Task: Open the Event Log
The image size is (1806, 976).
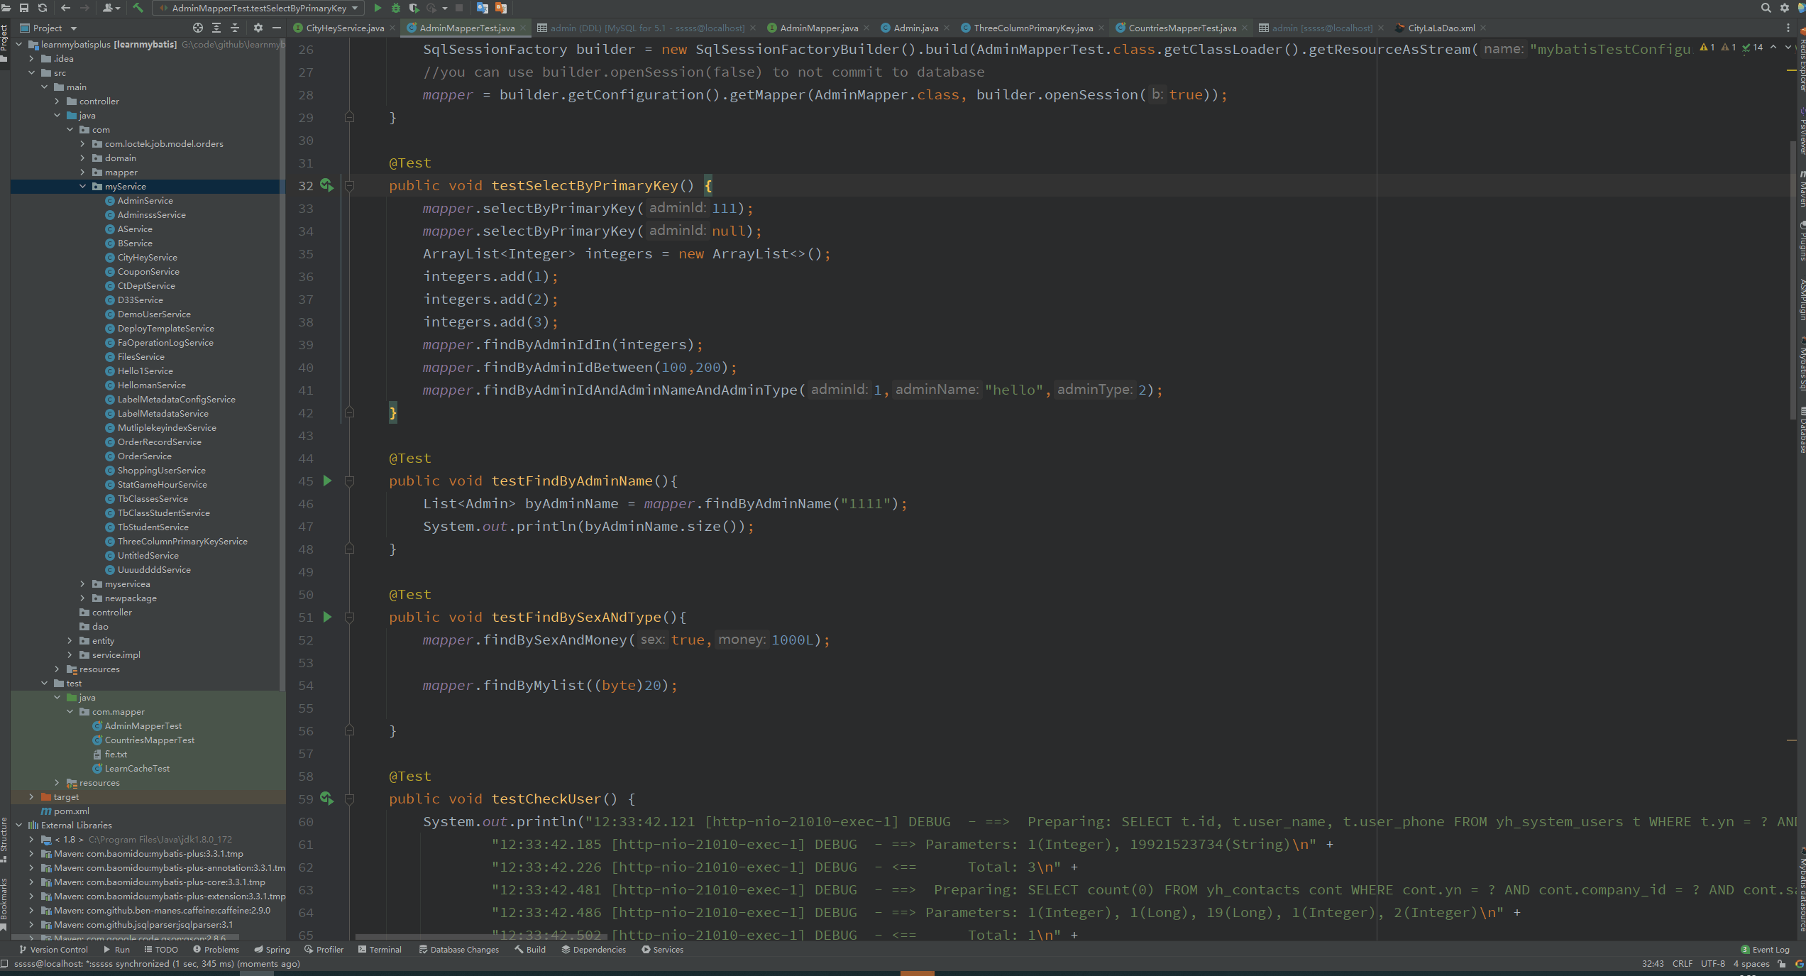Action: point(1767,949)
